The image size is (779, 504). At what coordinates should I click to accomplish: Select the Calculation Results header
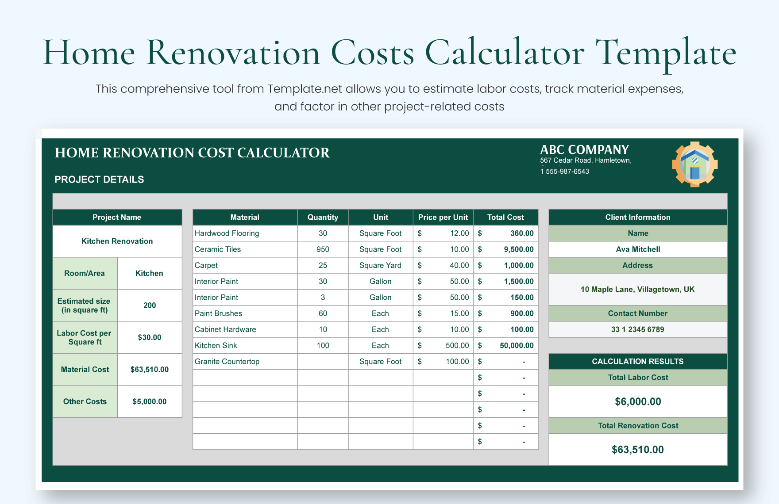[638, 362]
